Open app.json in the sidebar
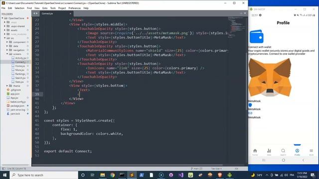This screenshot has height=179, width=319. [15, 94]
